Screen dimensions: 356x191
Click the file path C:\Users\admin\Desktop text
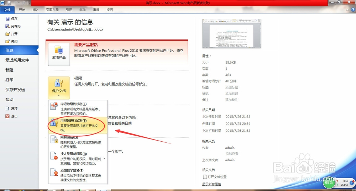click(x=75, y=29)
